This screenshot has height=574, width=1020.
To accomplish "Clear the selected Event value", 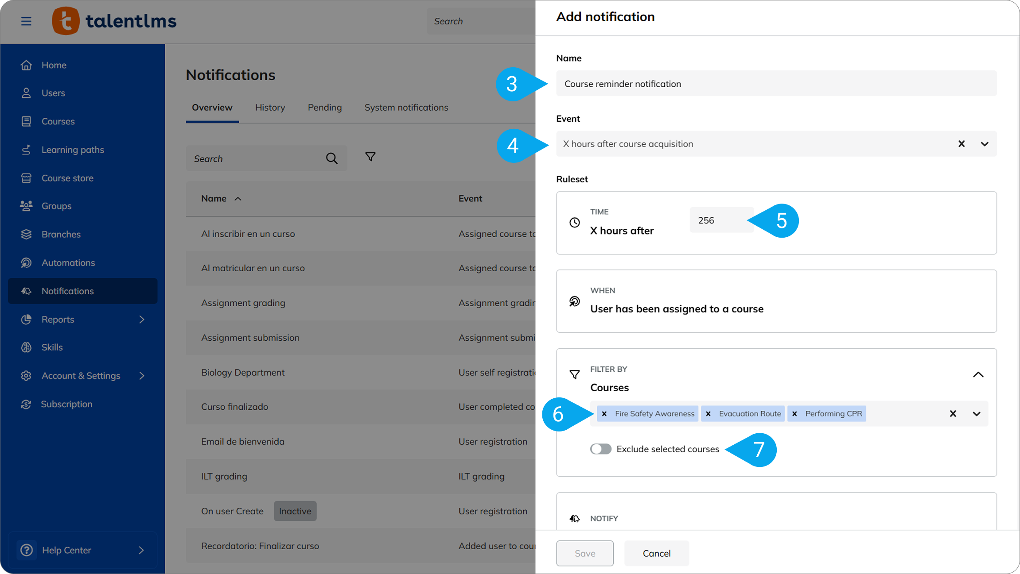I will (961, 144).
